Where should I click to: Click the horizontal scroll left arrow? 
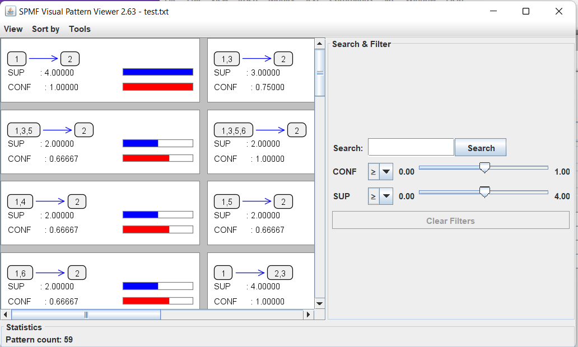(6, 315)
